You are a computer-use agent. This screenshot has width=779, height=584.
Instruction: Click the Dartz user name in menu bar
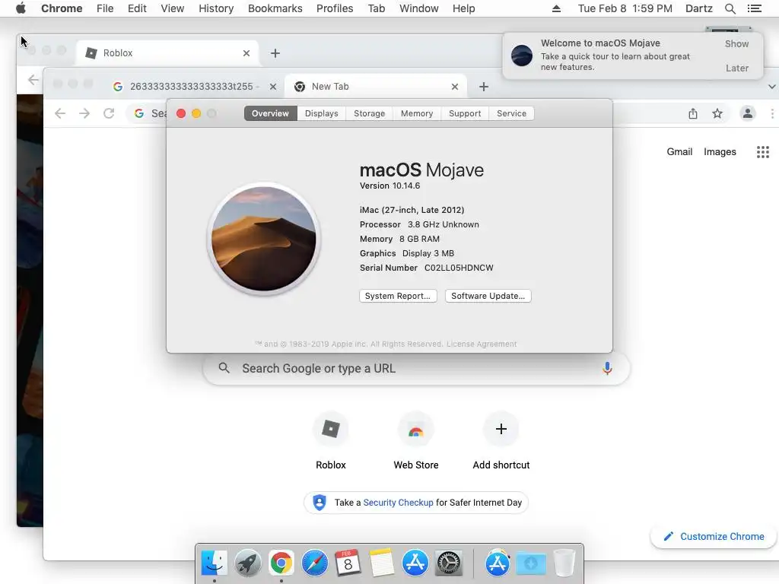(x=698, y=8)
